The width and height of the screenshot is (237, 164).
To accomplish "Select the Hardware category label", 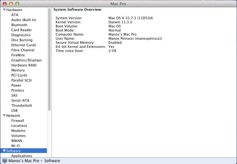I will [14, 10].
